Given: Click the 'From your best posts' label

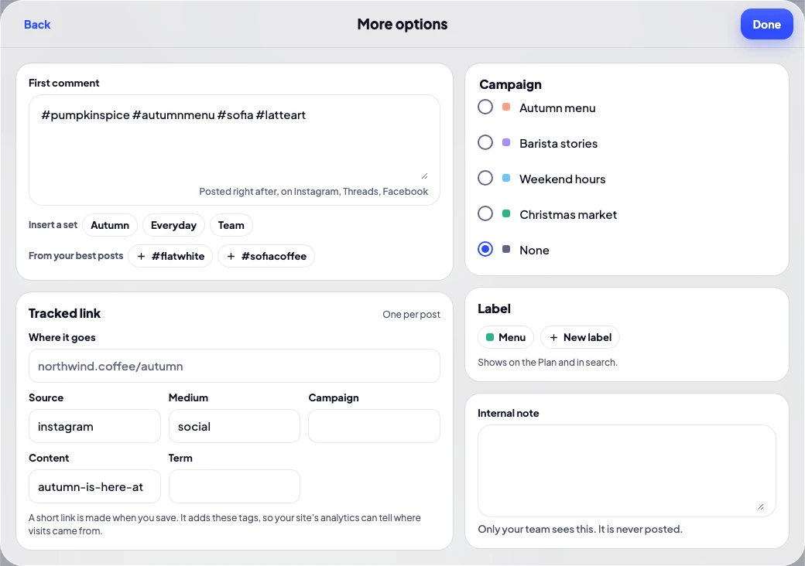Looking at the screenshot, I should click(x=76, y=255).
